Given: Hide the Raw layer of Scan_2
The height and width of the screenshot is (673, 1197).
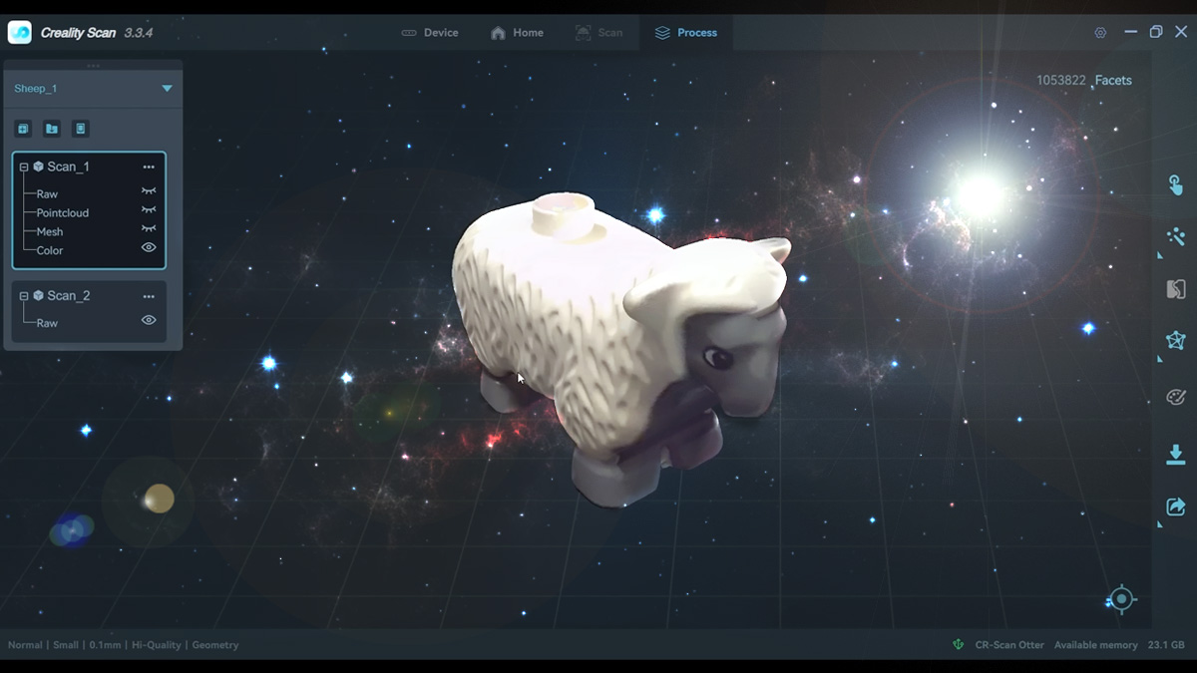Looking at the screenshot, I should [149, 320].
